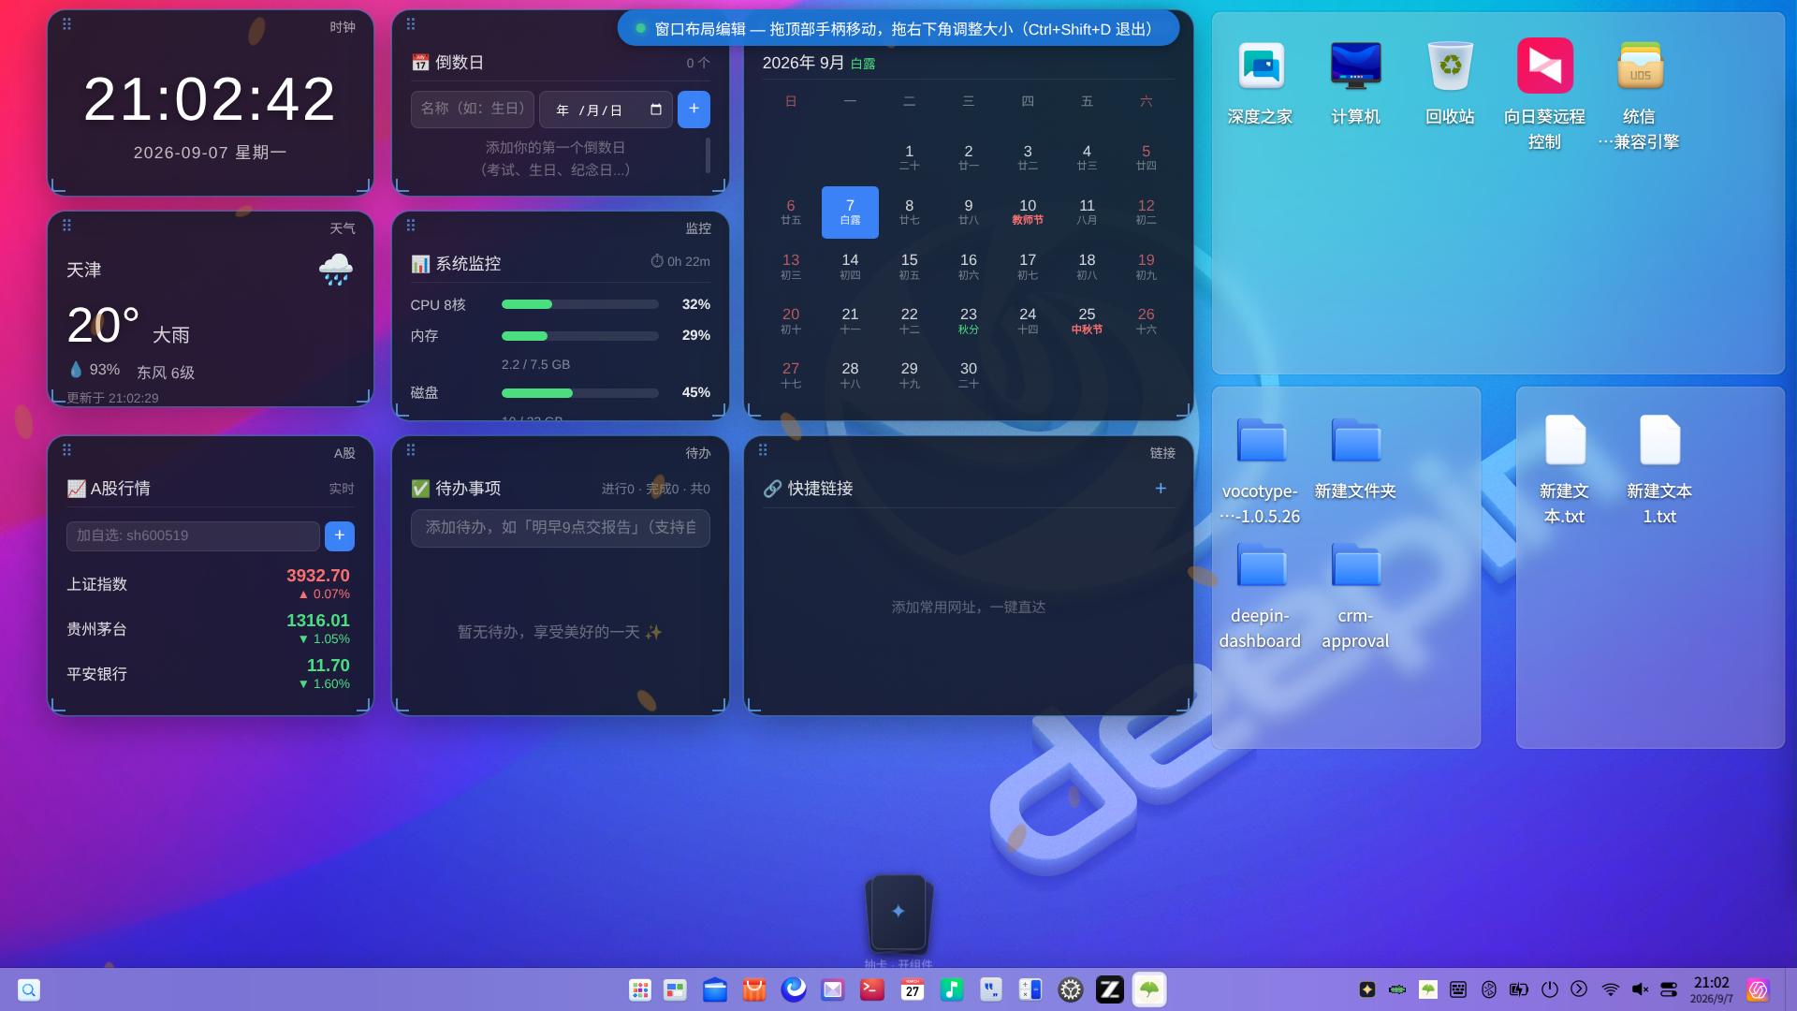Viewport: 1797px width, 1011px height.
Task: Open the launcher grid in the dock
Action: 640,989
